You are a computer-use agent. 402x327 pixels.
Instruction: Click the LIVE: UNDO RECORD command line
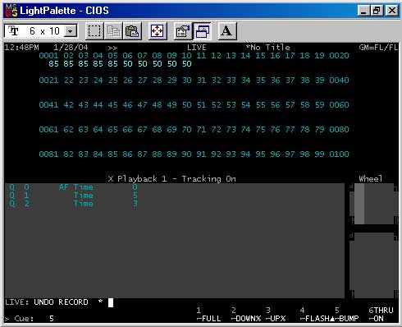click(x=59, y=302)
